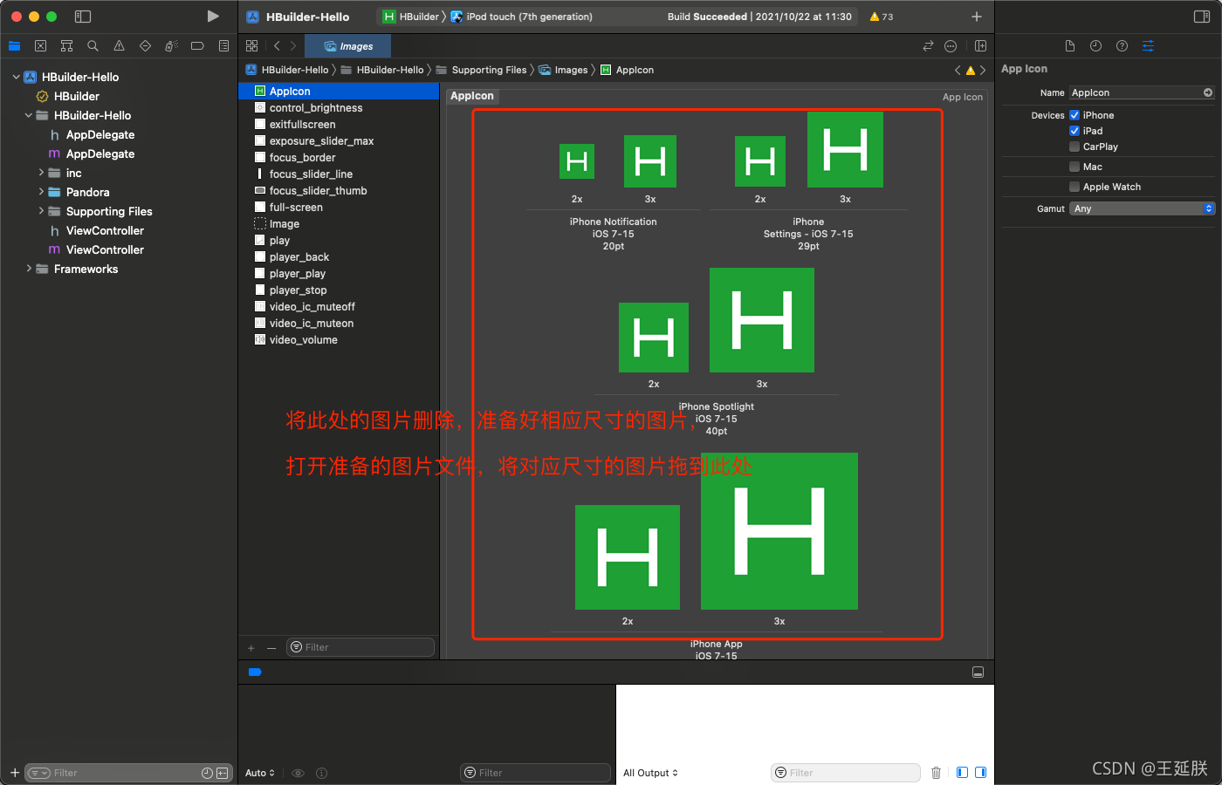The image size is (1222, 785).
Task: Toggle the inspectors panel button
Action: click(x=1202, y=17)
